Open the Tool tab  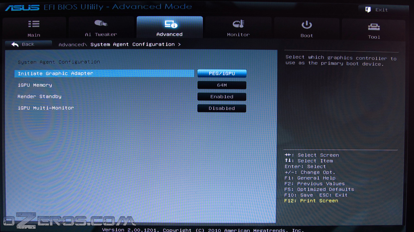[x=374, y=29]
